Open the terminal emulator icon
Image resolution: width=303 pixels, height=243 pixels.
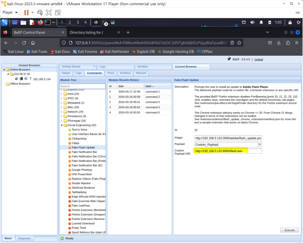coord(48,22)
